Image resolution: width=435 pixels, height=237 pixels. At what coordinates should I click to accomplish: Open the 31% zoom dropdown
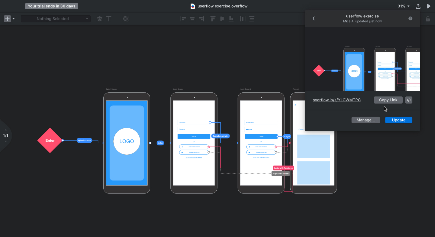[403, 6]
